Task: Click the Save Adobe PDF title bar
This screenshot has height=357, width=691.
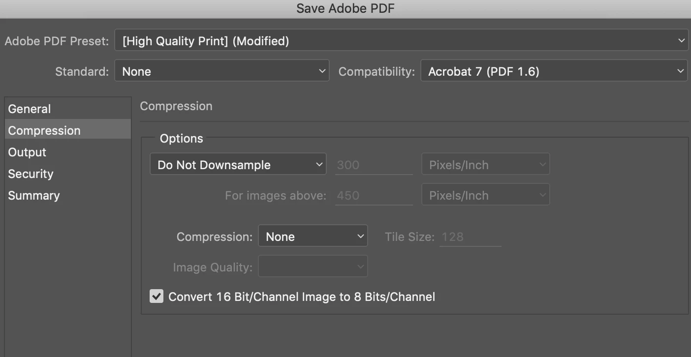Action: click(x=345, y=8)
